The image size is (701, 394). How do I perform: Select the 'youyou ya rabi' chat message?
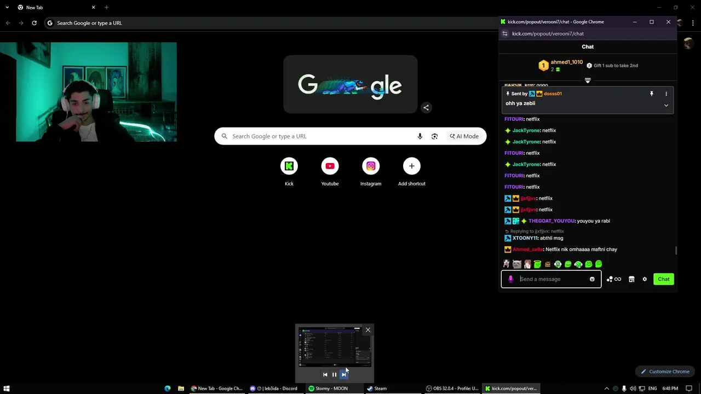(x=594, y=221)
